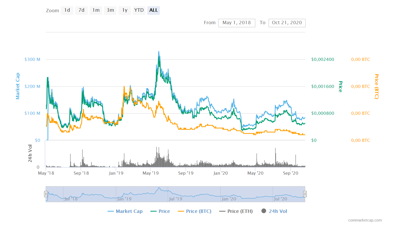Open the From date field
Viewport: 398px width, 228px height.
tap(237, 23)
